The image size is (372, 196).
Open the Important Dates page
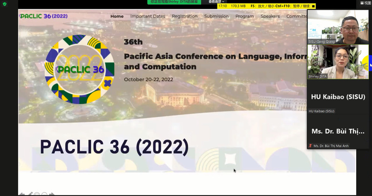148,16
